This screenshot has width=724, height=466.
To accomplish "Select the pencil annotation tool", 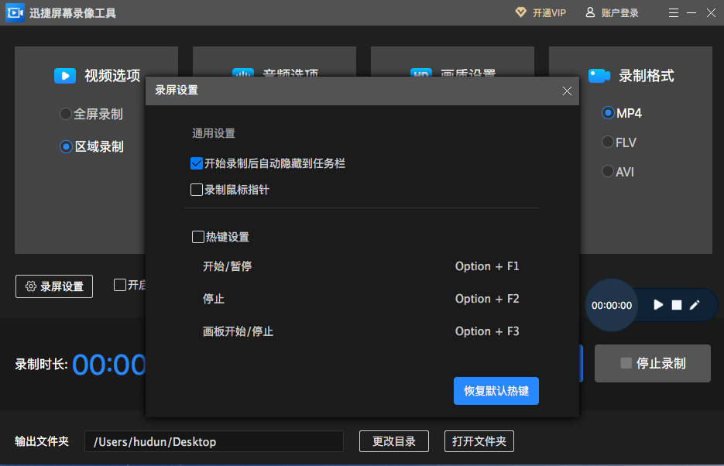I will (x=693, y=304).
